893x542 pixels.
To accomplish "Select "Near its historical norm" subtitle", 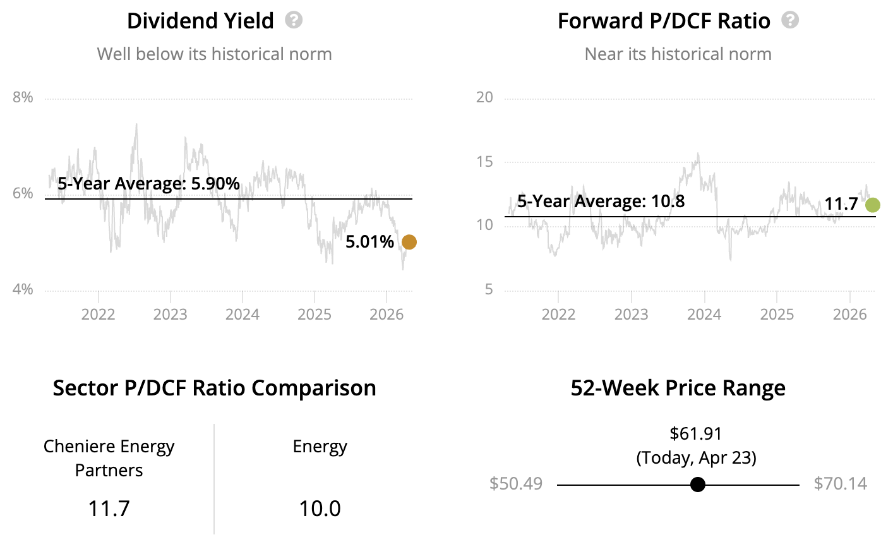I will (678, 54).
